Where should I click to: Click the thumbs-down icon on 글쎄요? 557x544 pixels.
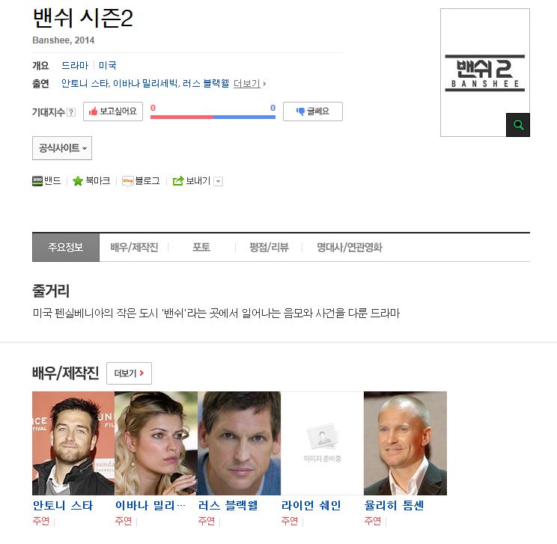click(300, 111)
